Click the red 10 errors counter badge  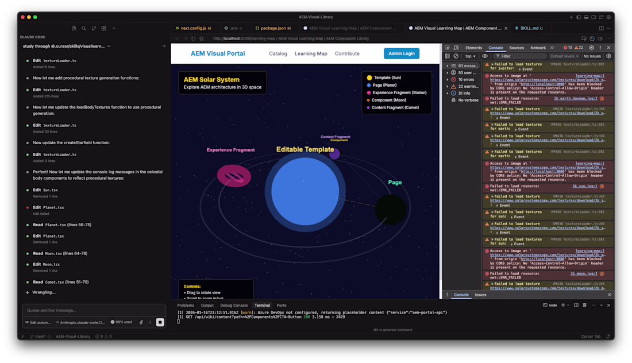[x=568, y=48]
